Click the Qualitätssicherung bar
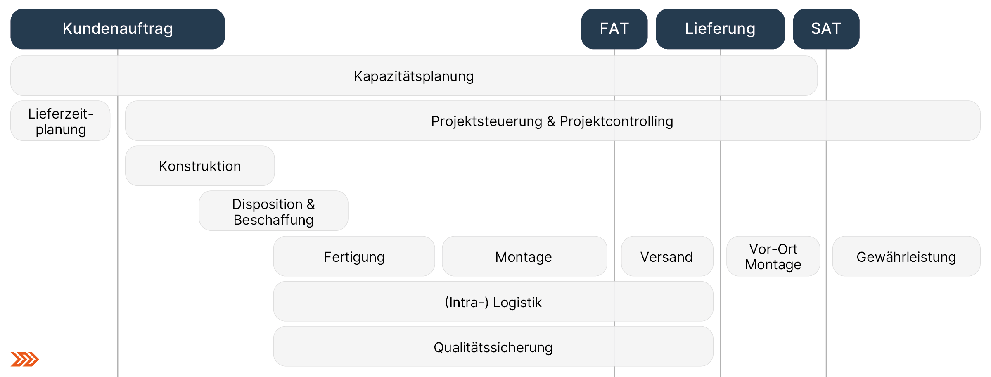 (493, 347)
